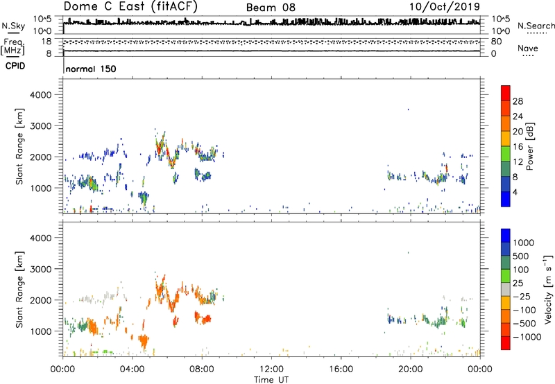Click the 'Time UT' axis title
Image resolution: width=555 pixels, height=384 pixels.
(x=271, y=380)
